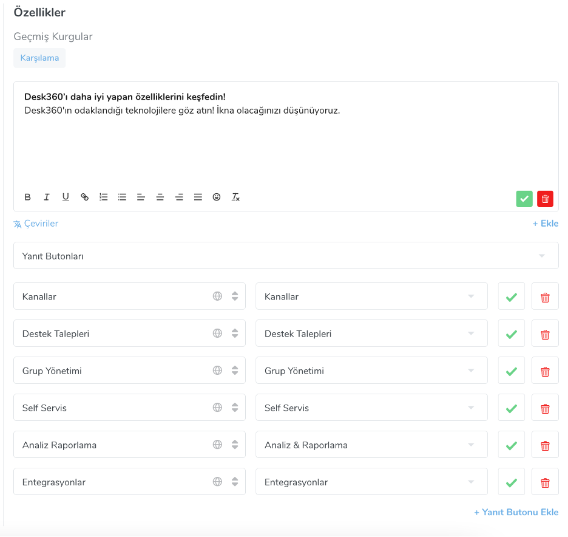Open translation globe for Entegrasyonlar
The width and height of the screenshot is (568, 537).
pos(217,482)
